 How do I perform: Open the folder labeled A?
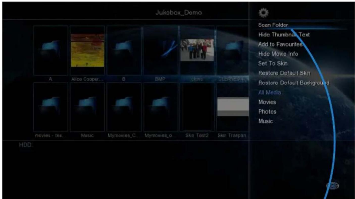[50, 50]
